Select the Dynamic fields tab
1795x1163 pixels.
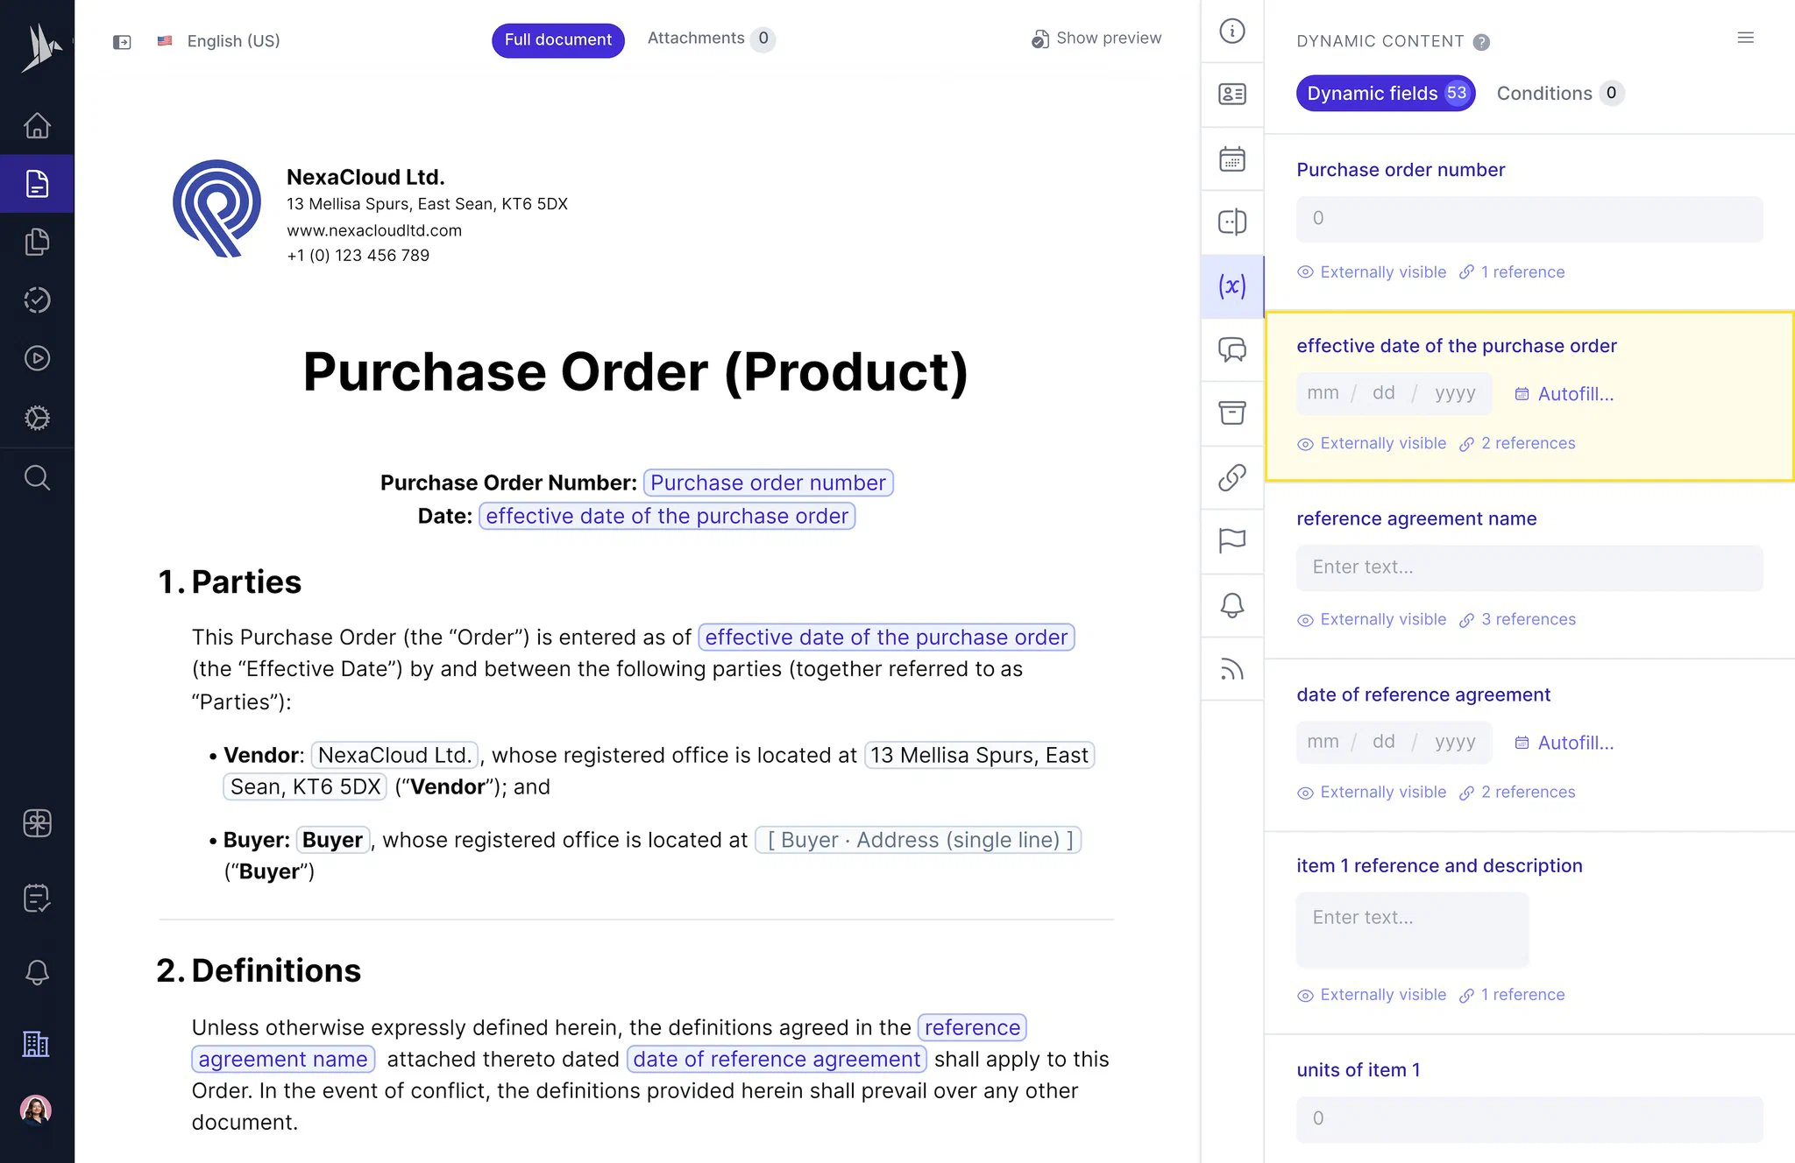click(1386, 93)
